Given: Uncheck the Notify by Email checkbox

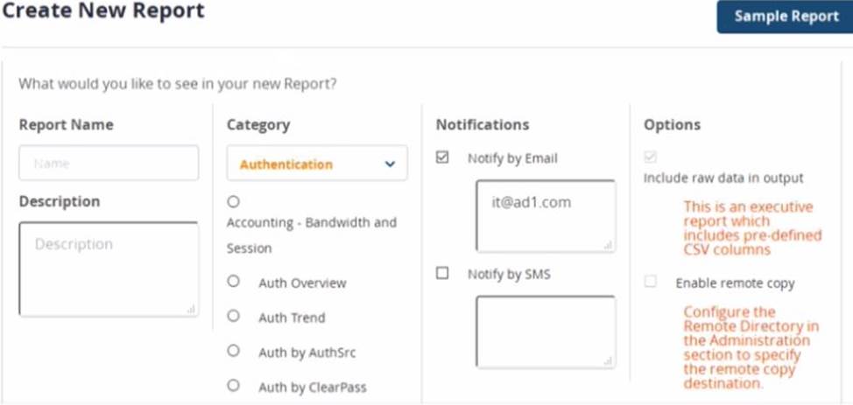Looking at the screenshot, I should pyautogui.click(x=442, y=157).
